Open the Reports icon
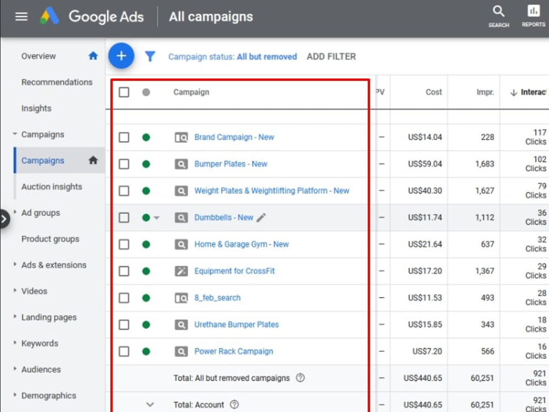The height and width of the screenshot is (412, 549). click(x=533, y=16)
